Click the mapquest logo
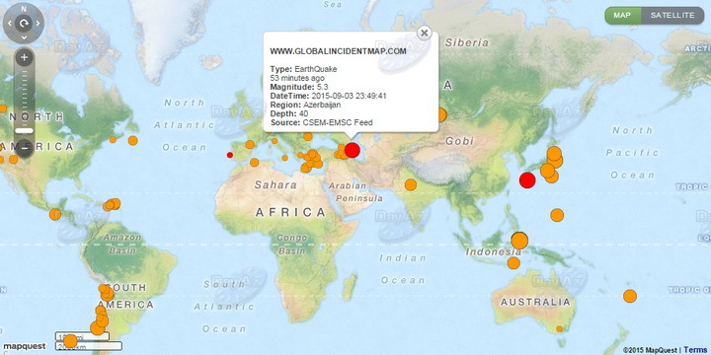 pyautogui.click(x=24, y=346)
